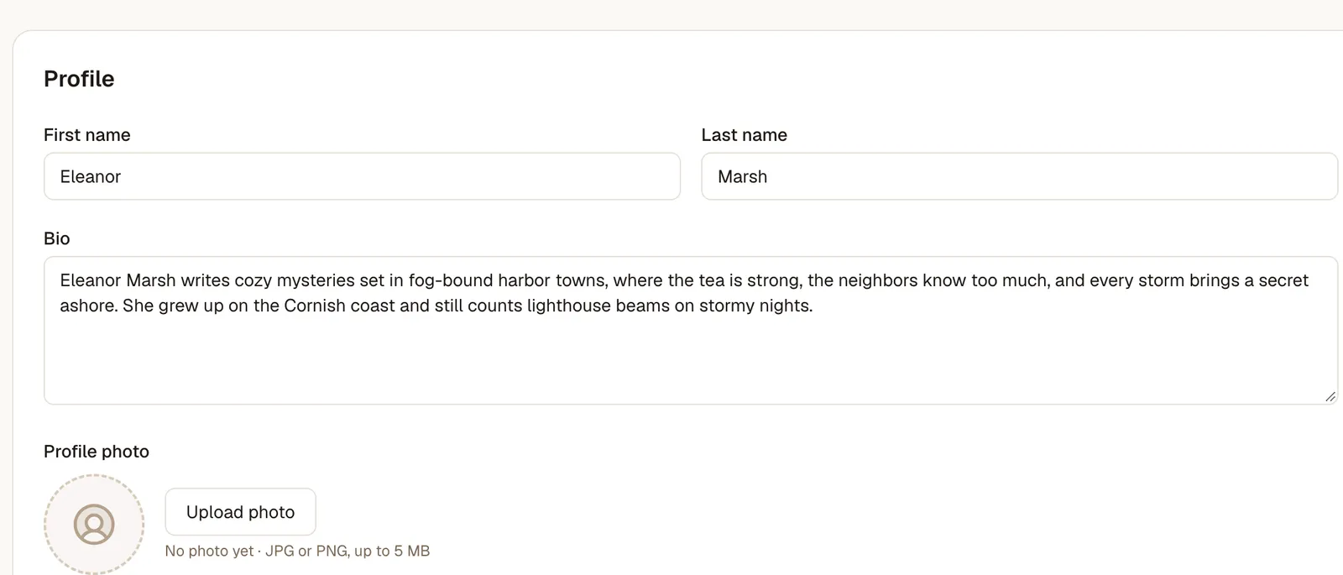The image size is (1343, 575).
Task: Click 'JPG or PNG, up to 5 MB' hint
Action: (x=348, y=551)
